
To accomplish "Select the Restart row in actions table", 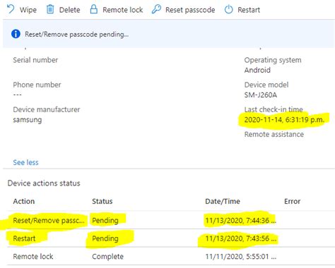I will click(x=171, y=238).
